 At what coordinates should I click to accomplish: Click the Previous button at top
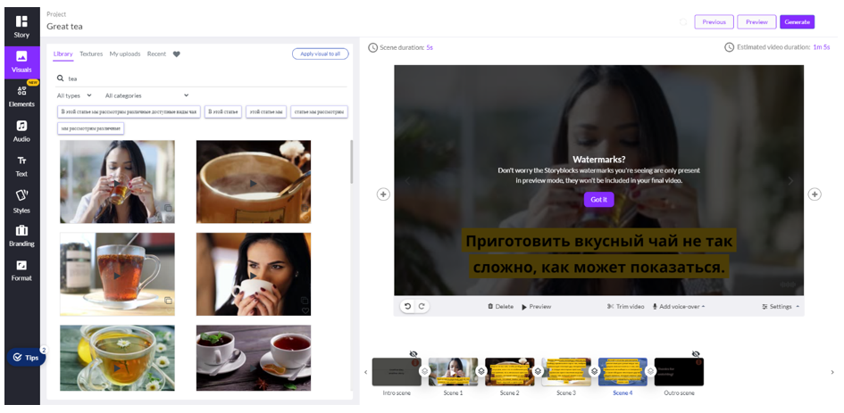pyautogui.click(x=714, y=22)
